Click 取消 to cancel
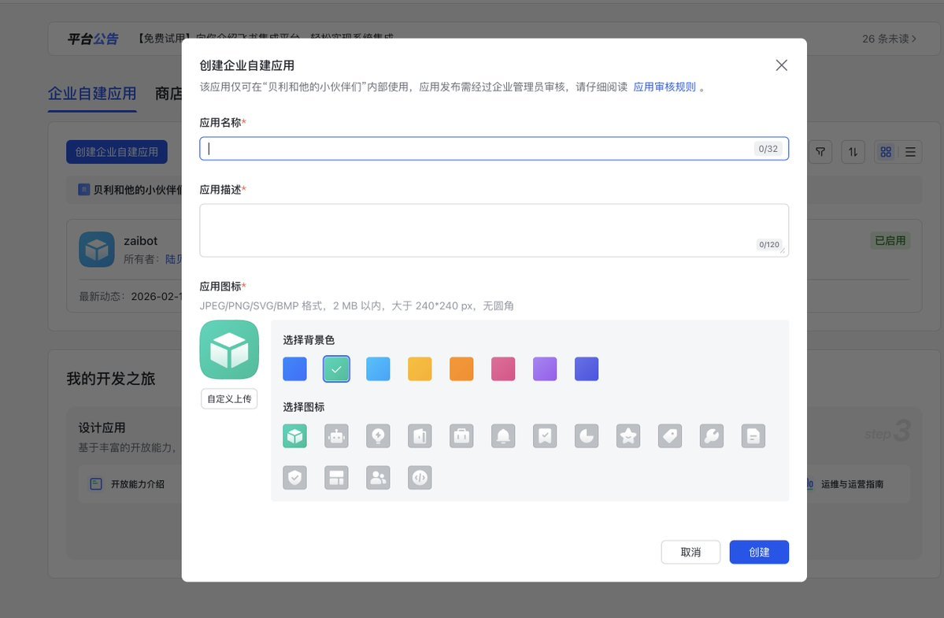The height and width of the screenshot is (618, 944). 690,552
